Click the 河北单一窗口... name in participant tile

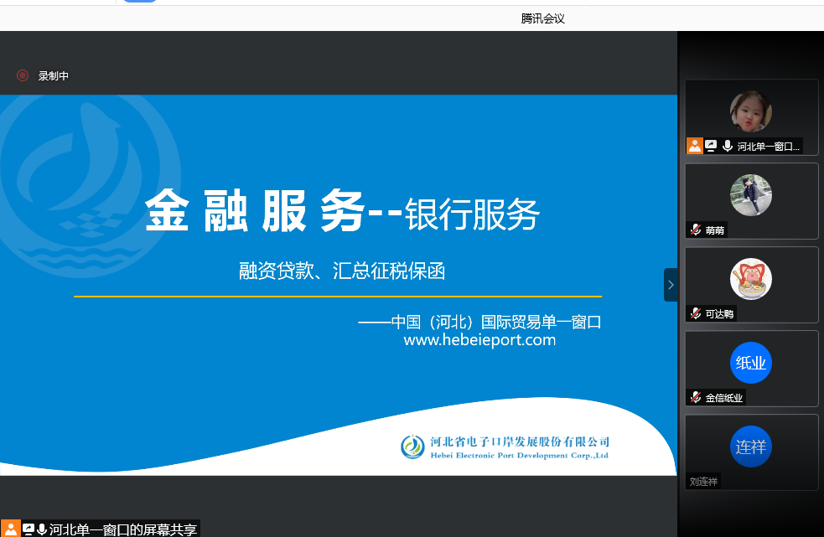click(x=769, y=146)
